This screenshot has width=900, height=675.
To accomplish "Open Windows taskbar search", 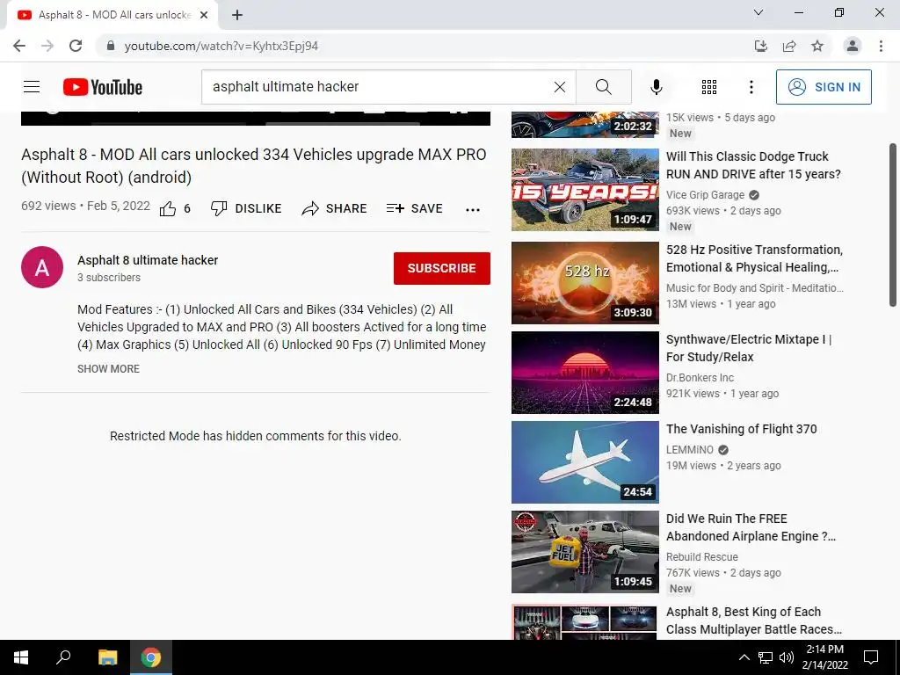I will click(63, 657).
